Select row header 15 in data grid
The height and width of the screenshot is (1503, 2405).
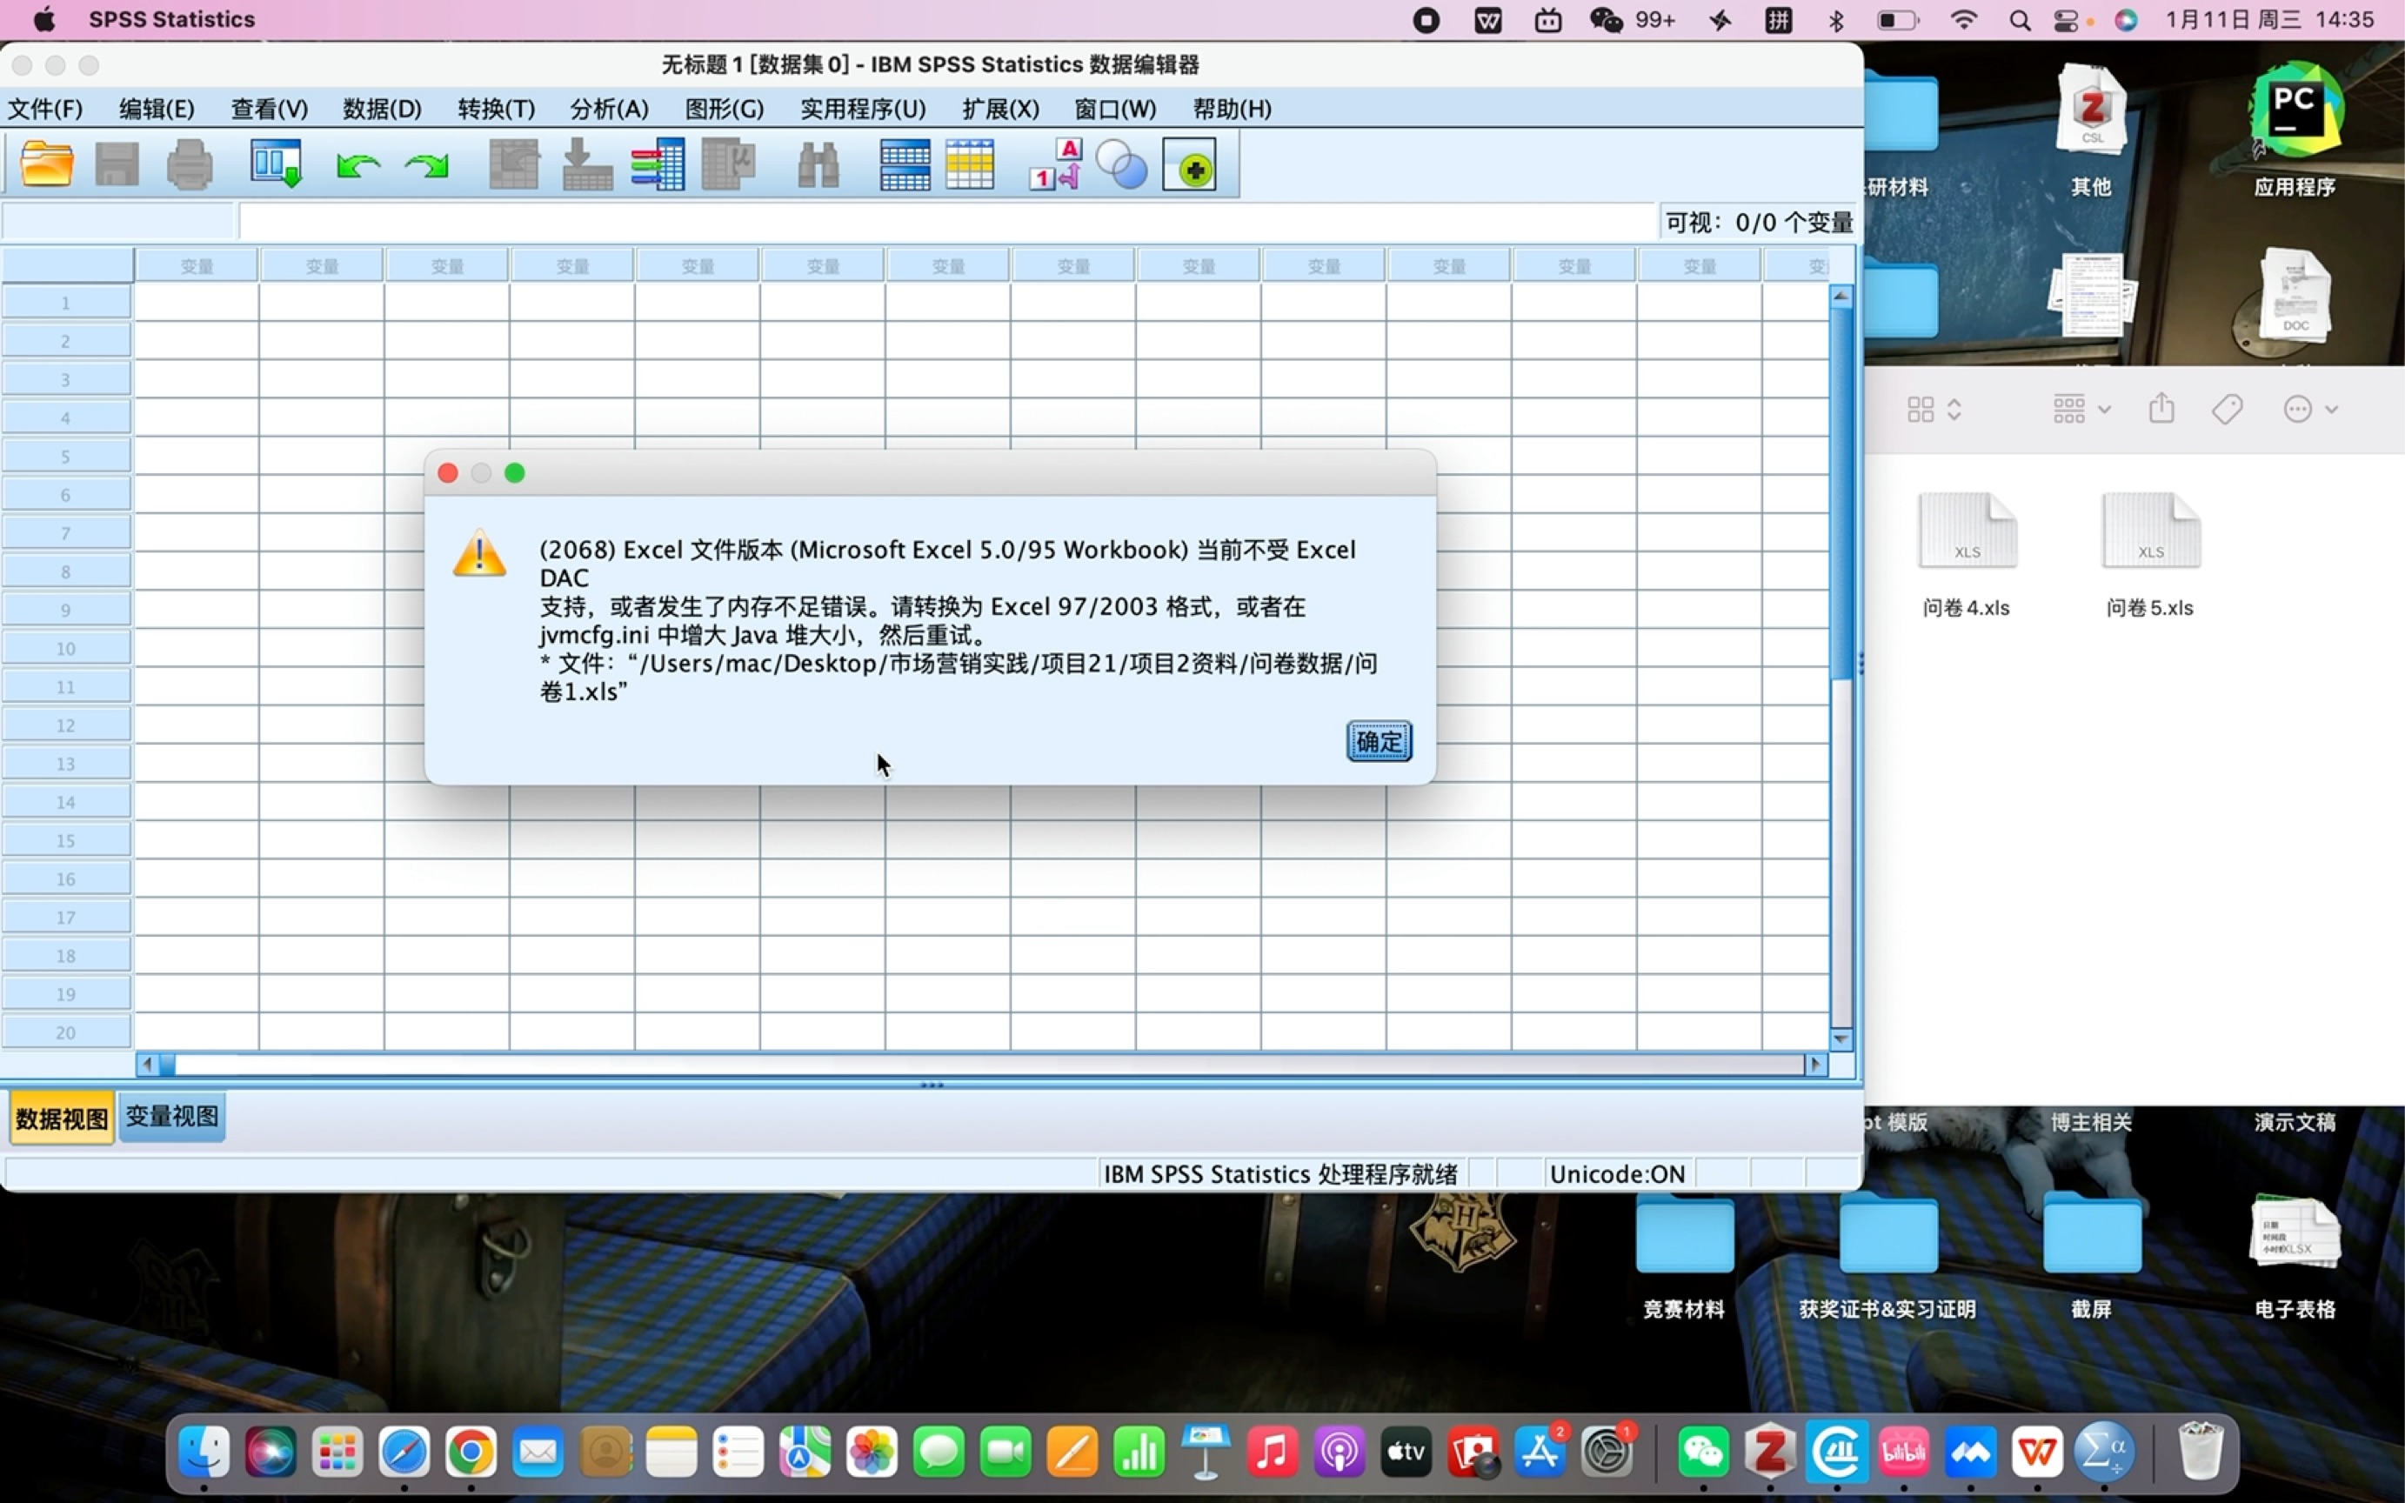pos(65,841)
